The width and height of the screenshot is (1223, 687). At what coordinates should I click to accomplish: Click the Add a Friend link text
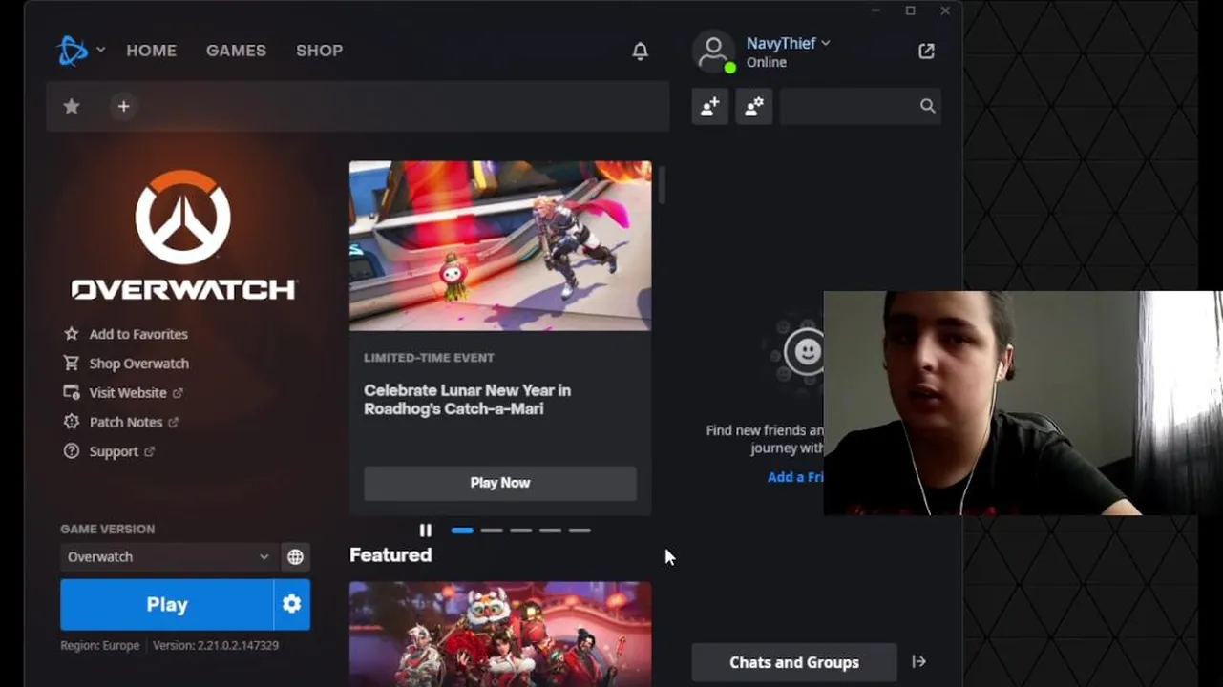tap(795, 477)
